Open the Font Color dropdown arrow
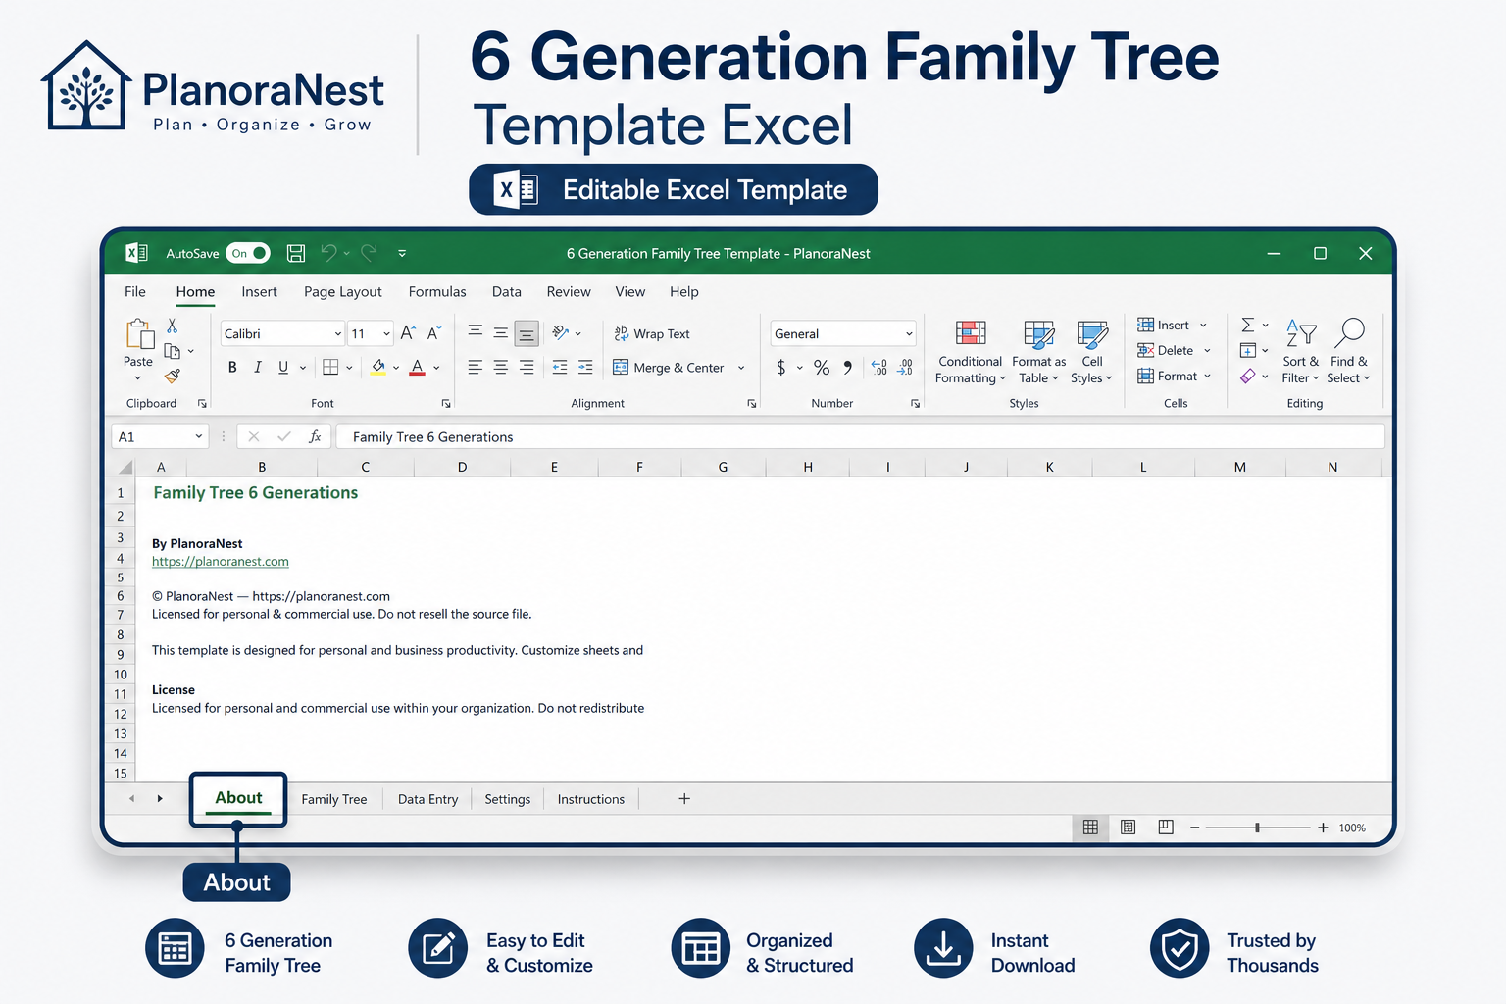The height and width of the screenshot is (1004, 1506). [436, 368]
